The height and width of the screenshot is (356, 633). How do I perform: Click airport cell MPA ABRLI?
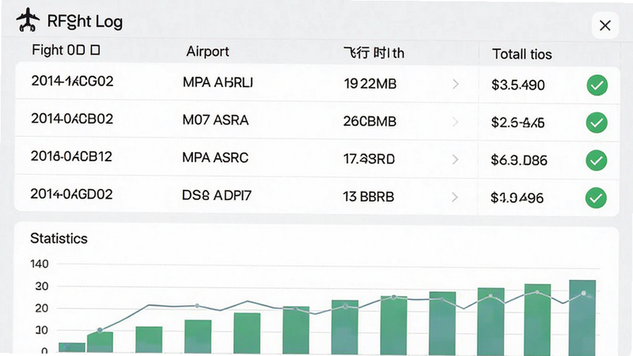click(x=218, y=82)
